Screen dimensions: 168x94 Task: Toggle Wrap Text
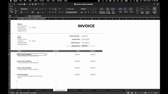70,9
